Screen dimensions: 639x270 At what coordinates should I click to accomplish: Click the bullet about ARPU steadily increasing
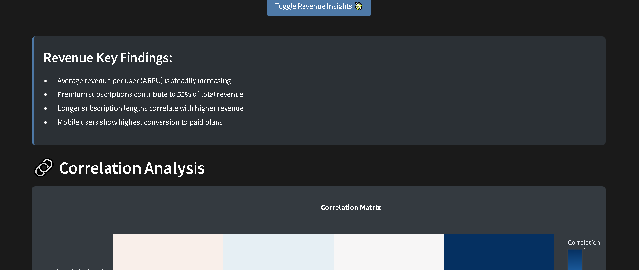pos(144,81)
